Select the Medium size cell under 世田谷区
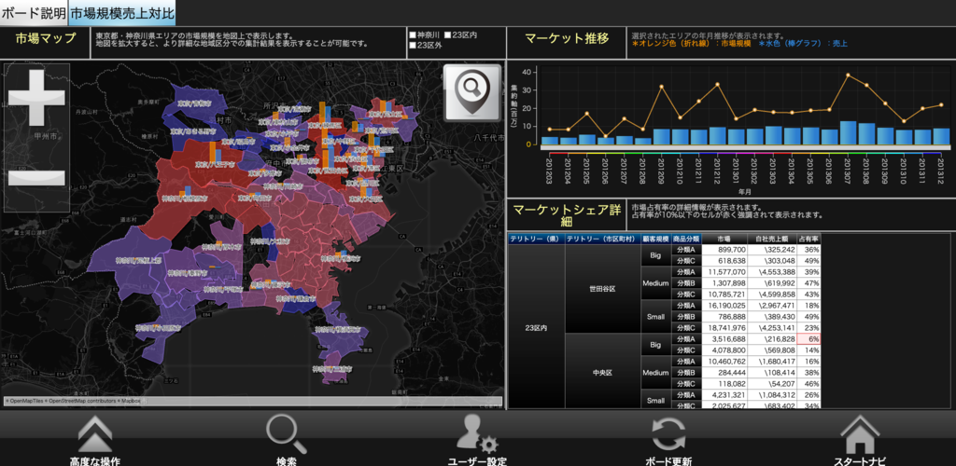Viewport: 956px width, 466px height. [x=655, y=283]
